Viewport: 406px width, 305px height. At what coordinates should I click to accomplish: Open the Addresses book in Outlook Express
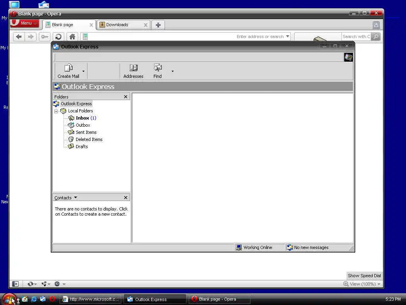click(133, 71)
